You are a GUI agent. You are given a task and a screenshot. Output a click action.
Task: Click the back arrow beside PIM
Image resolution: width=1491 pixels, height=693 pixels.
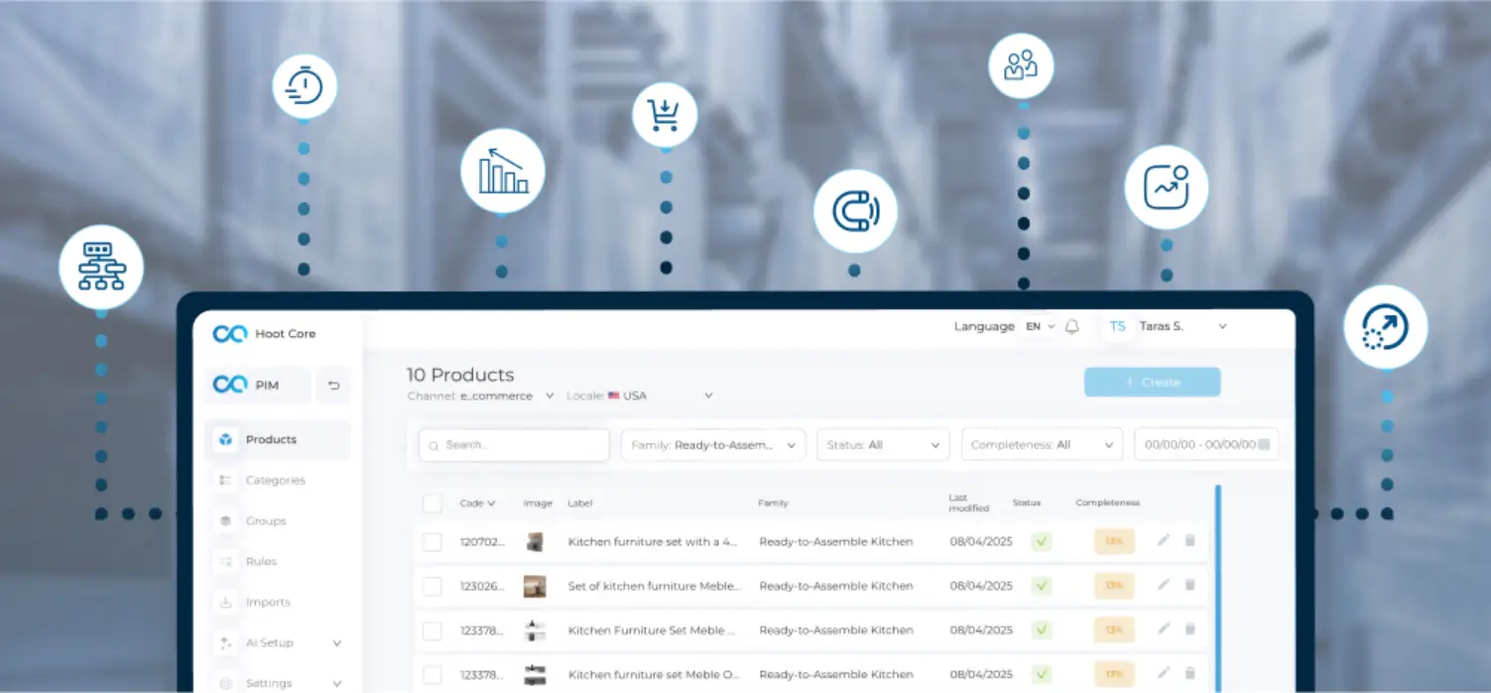333,385
